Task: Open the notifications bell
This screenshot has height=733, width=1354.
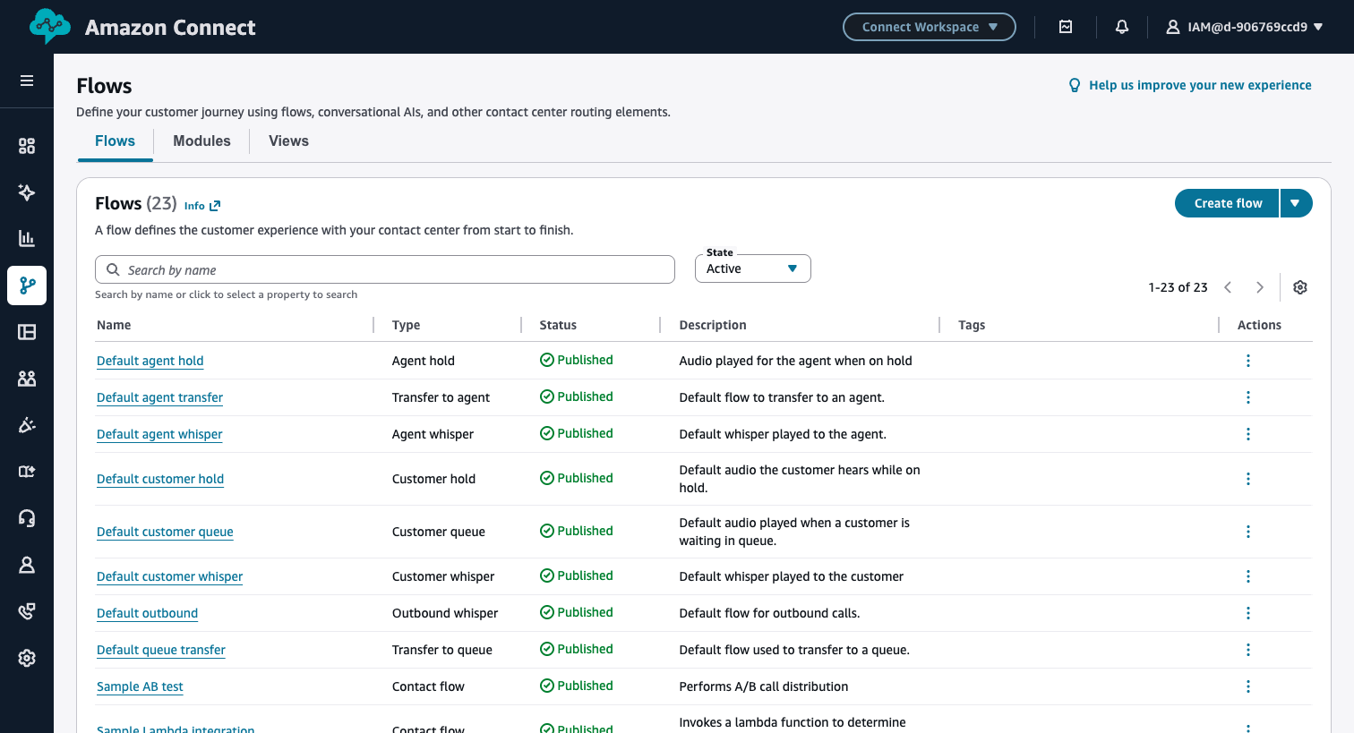Action: click(1122, 27)
